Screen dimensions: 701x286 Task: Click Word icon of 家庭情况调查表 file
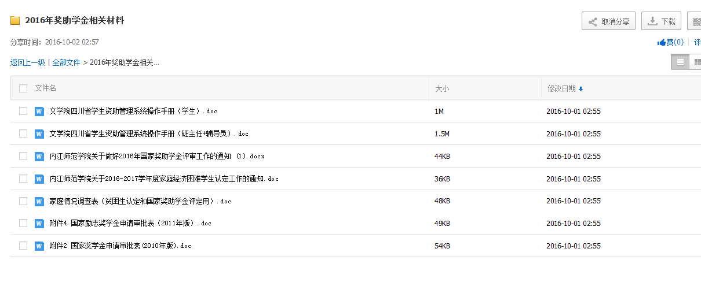[39, 201]
